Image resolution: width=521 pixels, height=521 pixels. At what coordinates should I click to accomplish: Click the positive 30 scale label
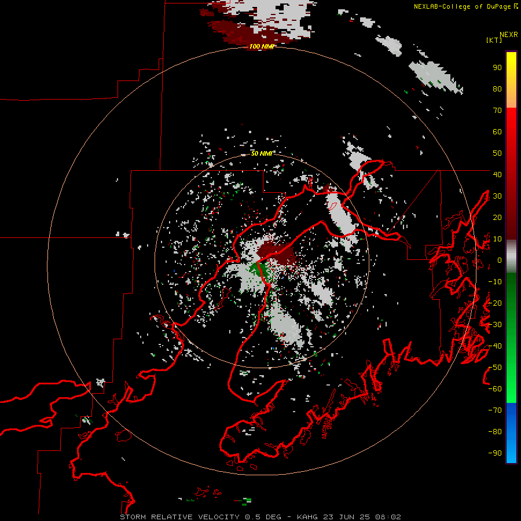[497, 196]
